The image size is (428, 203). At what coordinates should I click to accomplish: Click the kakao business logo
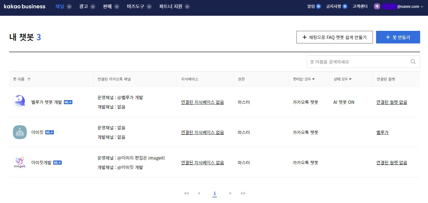tap(25, 6)
